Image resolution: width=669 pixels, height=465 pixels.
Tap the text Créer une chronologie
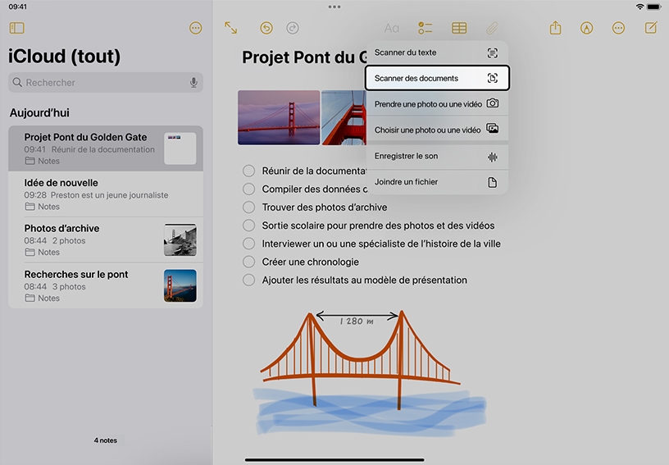(310, 262)
